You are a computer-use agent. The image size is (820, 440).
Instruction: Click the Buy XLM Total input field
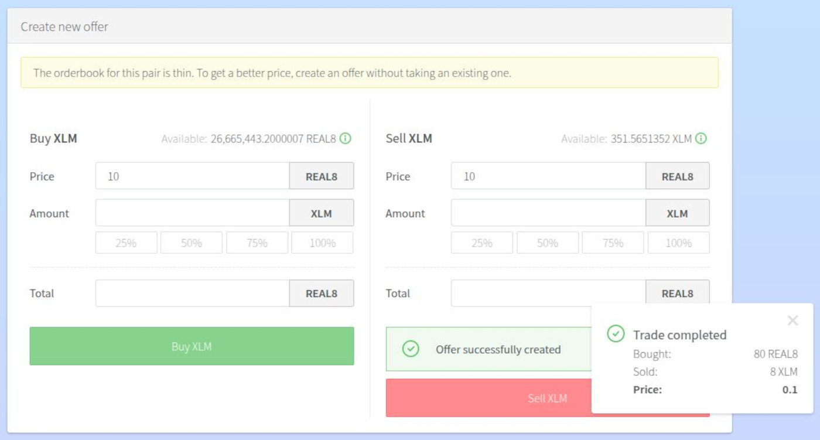click(192, 293)
